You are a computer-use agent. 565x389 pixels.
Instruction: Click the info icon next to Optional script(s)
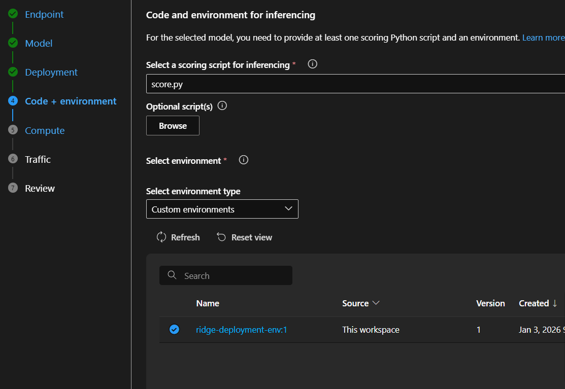222,106
